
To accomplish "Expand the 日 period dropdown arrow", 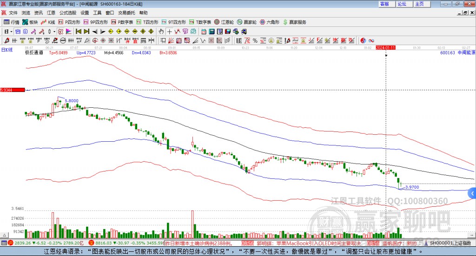I will click(12, 32).
